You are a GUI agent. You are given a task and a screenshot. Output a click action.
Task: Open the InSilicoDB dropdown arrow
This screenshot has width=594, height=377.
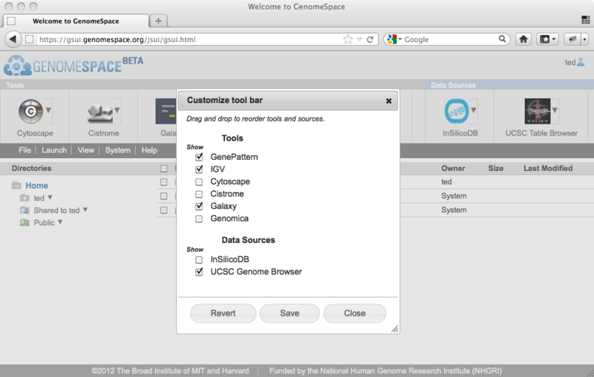click(474, 110)
